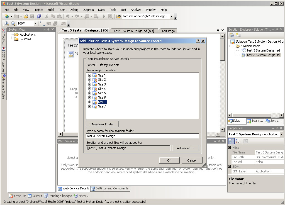Click the dialog Help question mark button
Image resolution: width=285 pixels, height=205 pixels.
point(198,41)
